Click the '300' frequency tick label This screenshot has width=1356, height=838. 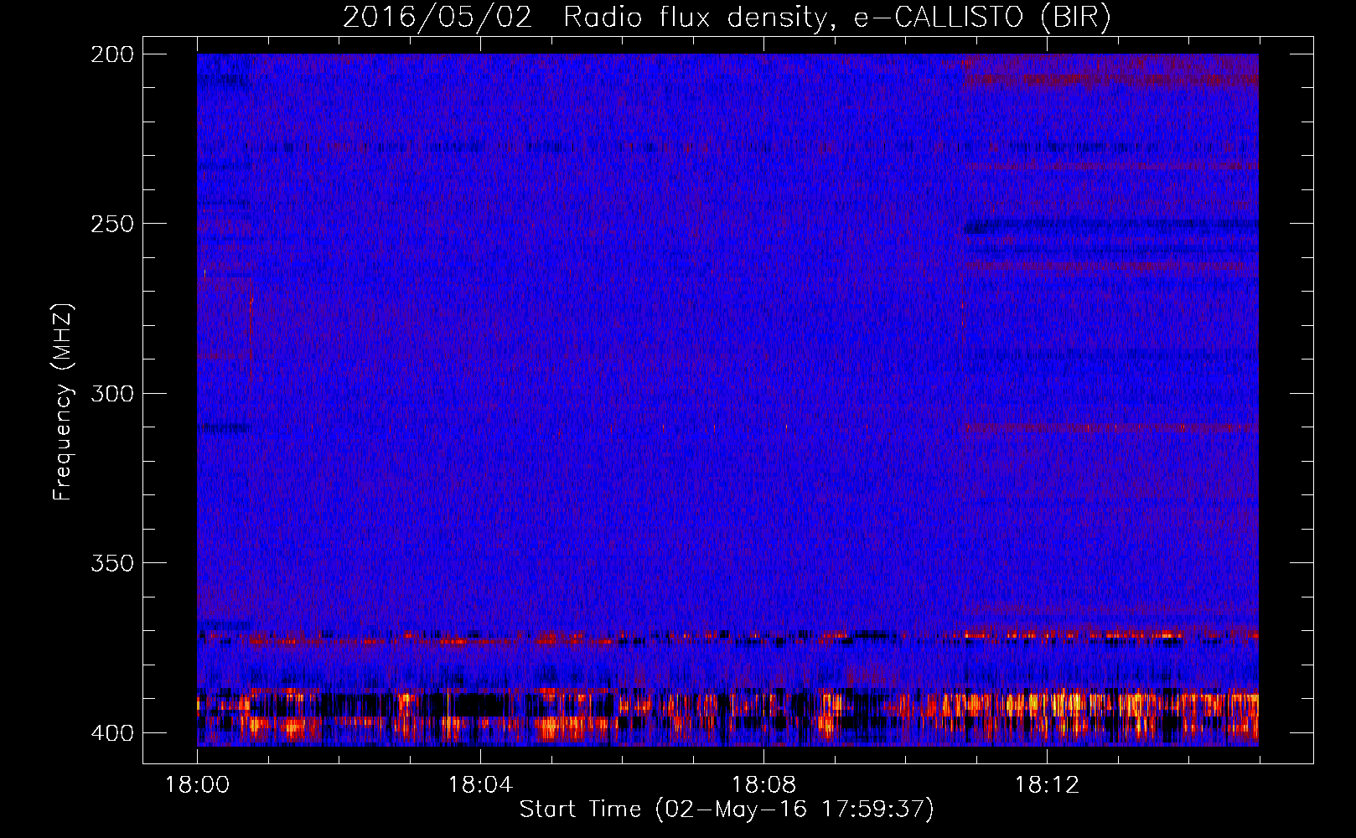(112, 393)
